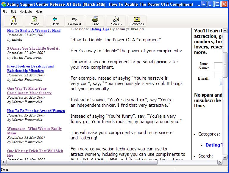Open the Dating category link in sidebar
Screen dimensions: 229x173
coord(214,145)
